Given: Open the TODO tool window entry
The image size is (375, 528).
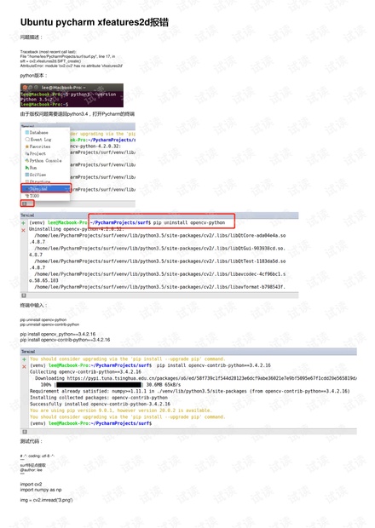Looking at the screenshot, I should (32, 196).
